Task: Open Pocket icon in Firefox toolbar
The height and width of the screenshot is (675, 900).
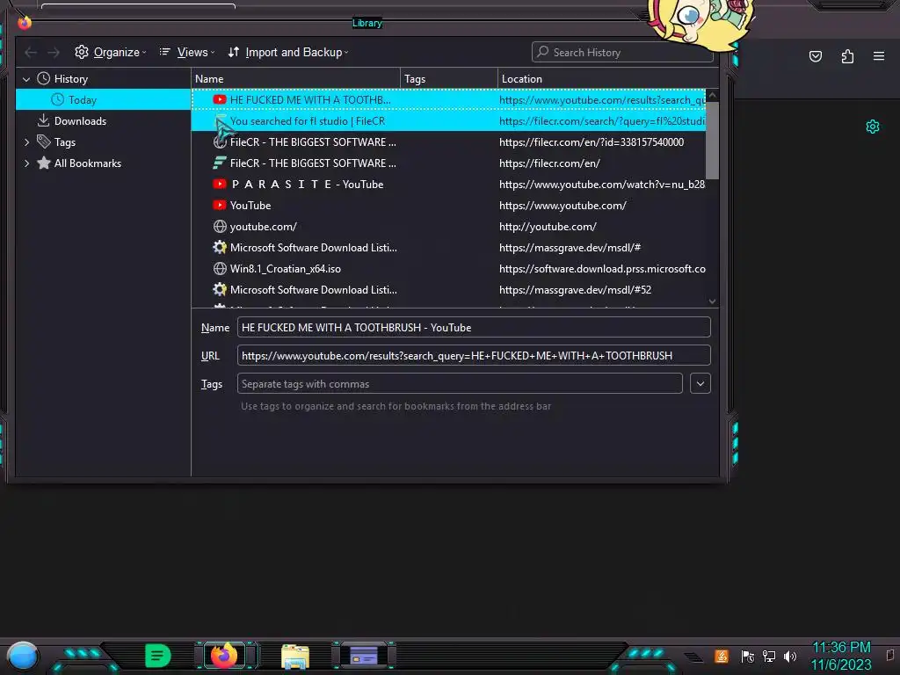Action: pos(815,56)
